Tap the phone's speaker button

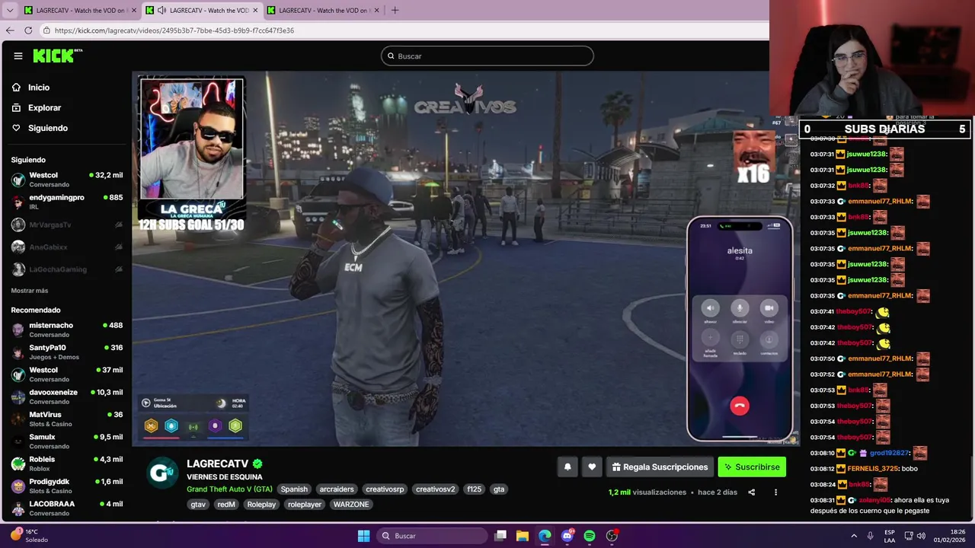point(710,307)
